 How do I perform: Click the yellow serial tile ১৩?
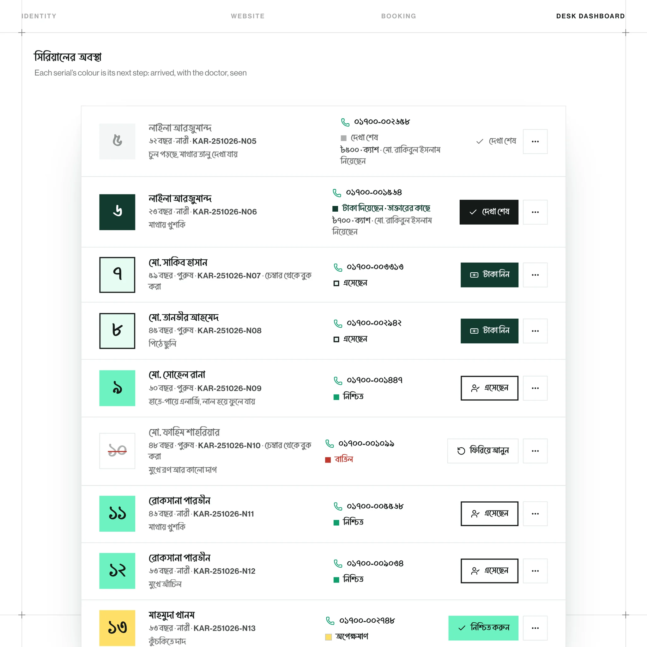coord(117,628)
